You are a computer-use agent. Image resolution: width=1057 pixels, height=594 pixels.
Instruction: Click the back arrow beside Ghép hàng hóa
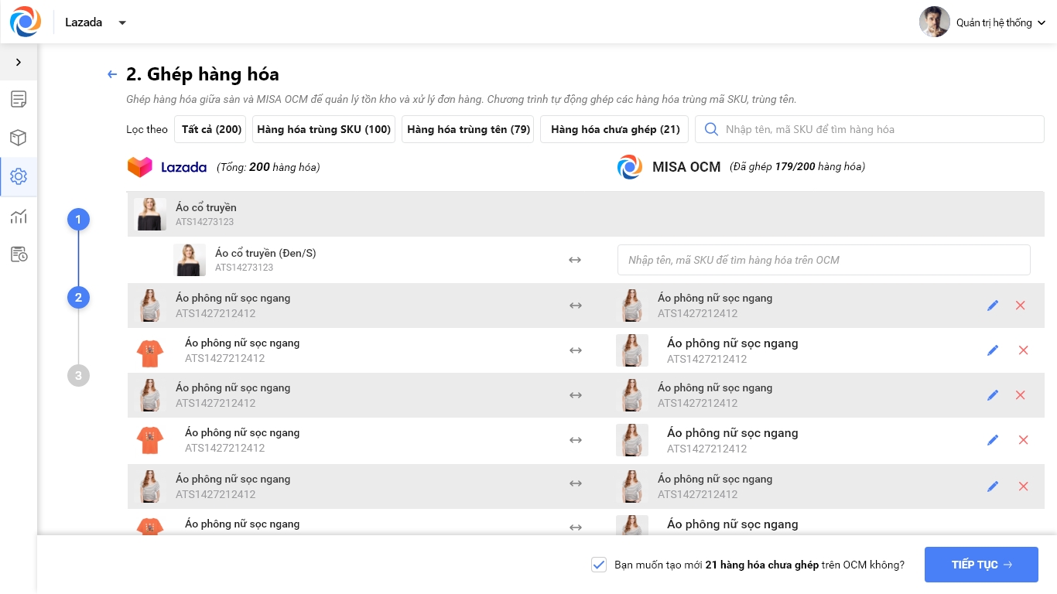112,74
